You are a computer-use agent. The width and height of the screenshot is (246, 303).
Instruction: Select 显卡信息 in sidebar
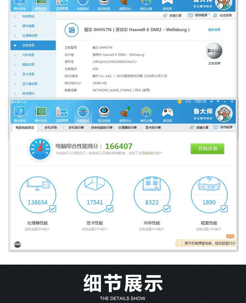pyautogui.click(x=33, y=74)
